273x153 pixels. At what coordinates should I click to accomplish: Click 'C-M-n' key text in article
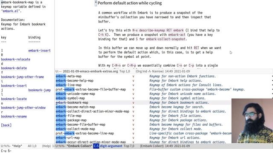point(116,65)
